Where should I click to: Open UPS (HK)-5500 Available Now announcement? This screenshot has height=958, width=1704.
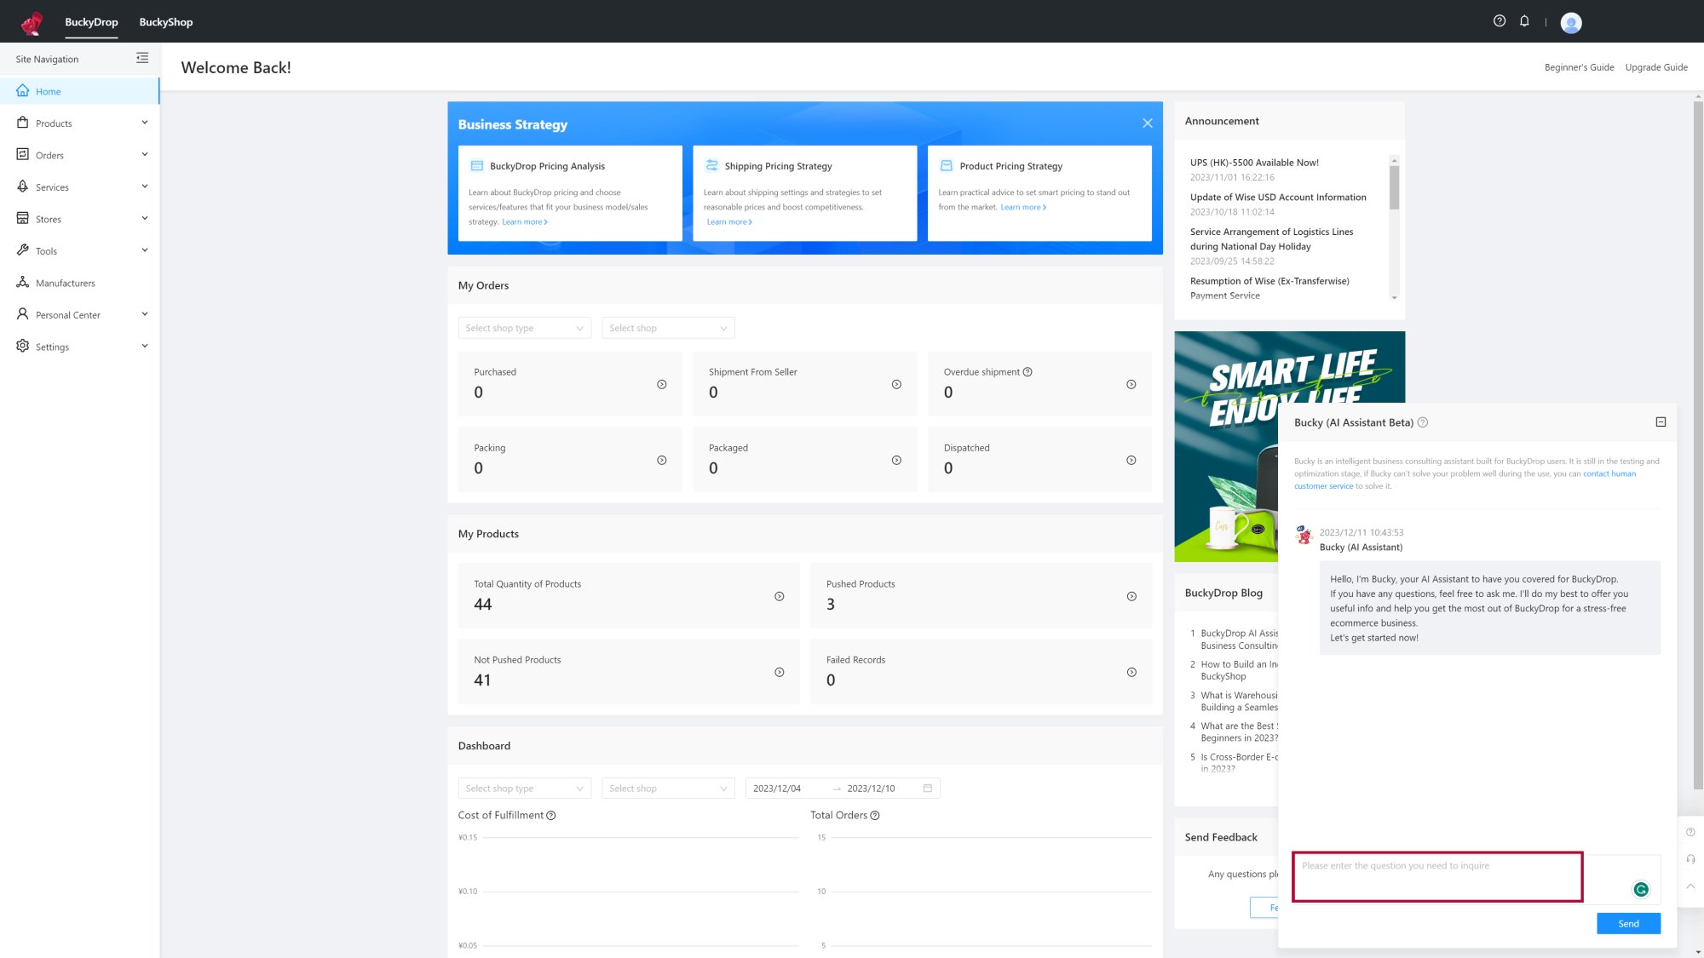point(1254,163)
